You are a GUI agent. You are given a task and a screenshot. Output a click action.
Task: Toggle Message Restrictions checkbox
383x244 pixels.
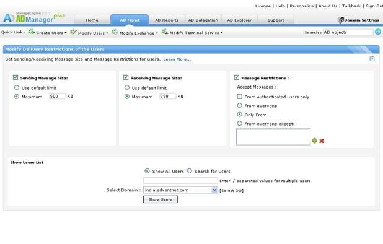pos(237,77)
